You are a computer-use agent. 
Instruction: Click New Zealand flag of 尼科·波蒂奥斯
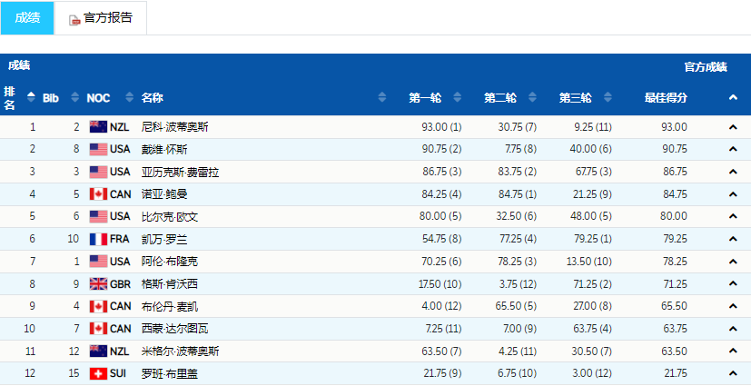pyautogui.click(x=98, y=127)
